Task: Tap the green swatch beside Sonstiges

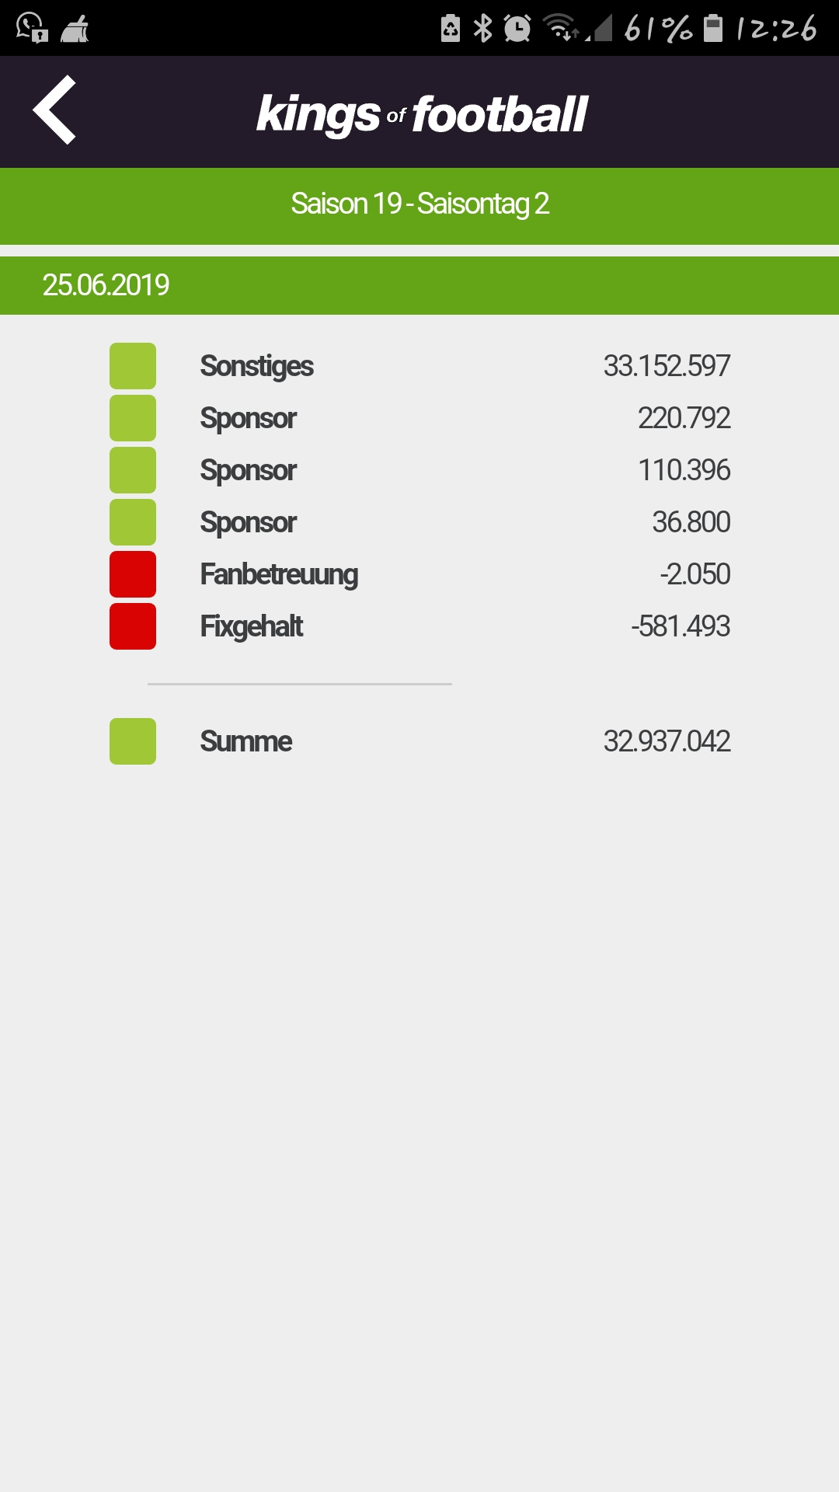Action: coord(133,366)
